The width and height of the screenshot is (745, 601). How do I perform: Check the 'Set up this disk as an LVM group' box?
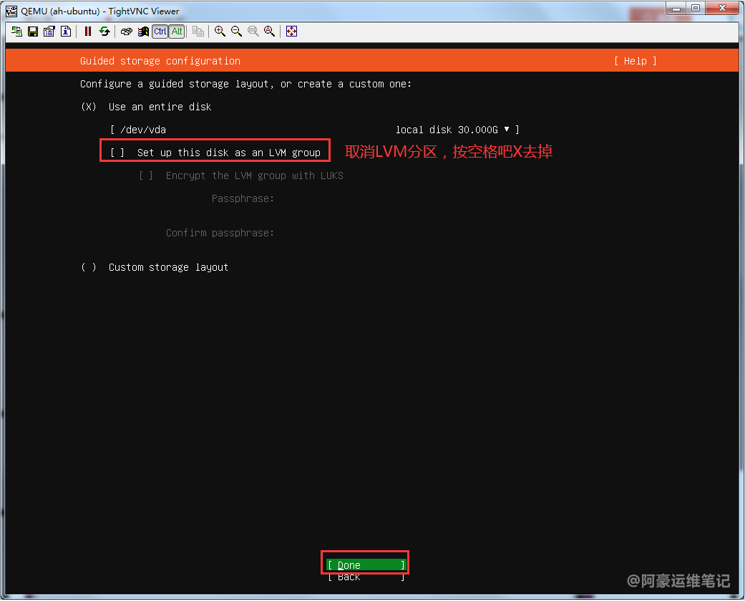click(x=117, y=153)
